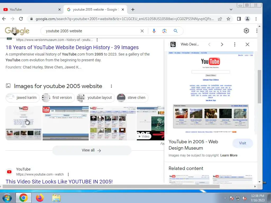Click View all images button
The width and height of the screenshot is (271, 203).
92,150
